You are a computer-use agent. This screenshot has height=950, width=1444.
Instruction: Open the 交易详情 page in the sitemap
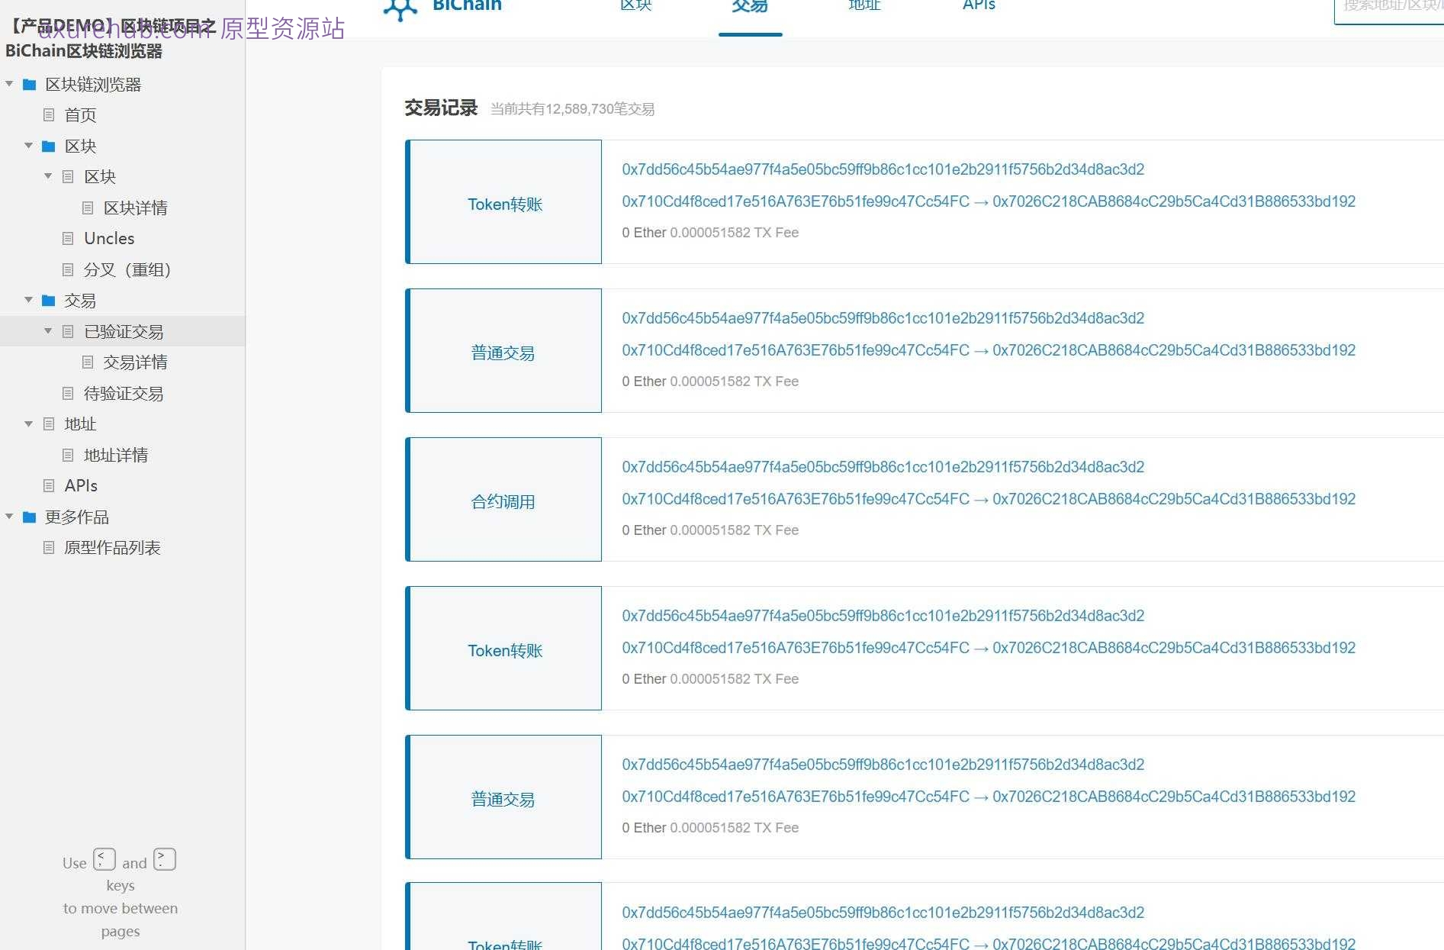tap(137, 362)
